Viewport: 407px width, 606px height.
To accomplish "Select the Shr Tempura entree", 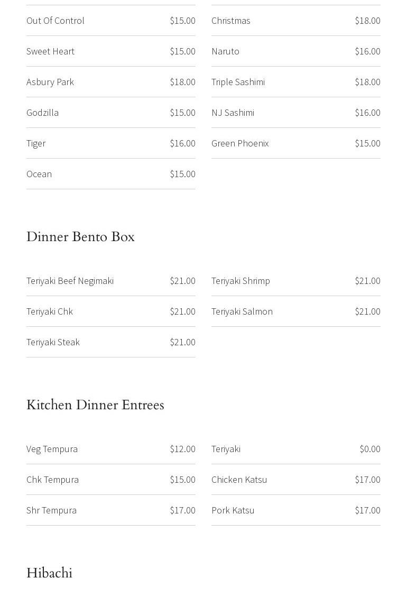I will 52,510.
